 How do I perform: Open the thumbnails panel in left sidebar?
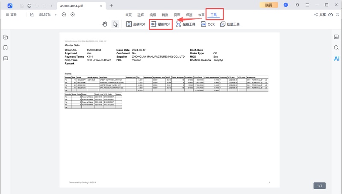pos(6,37)
